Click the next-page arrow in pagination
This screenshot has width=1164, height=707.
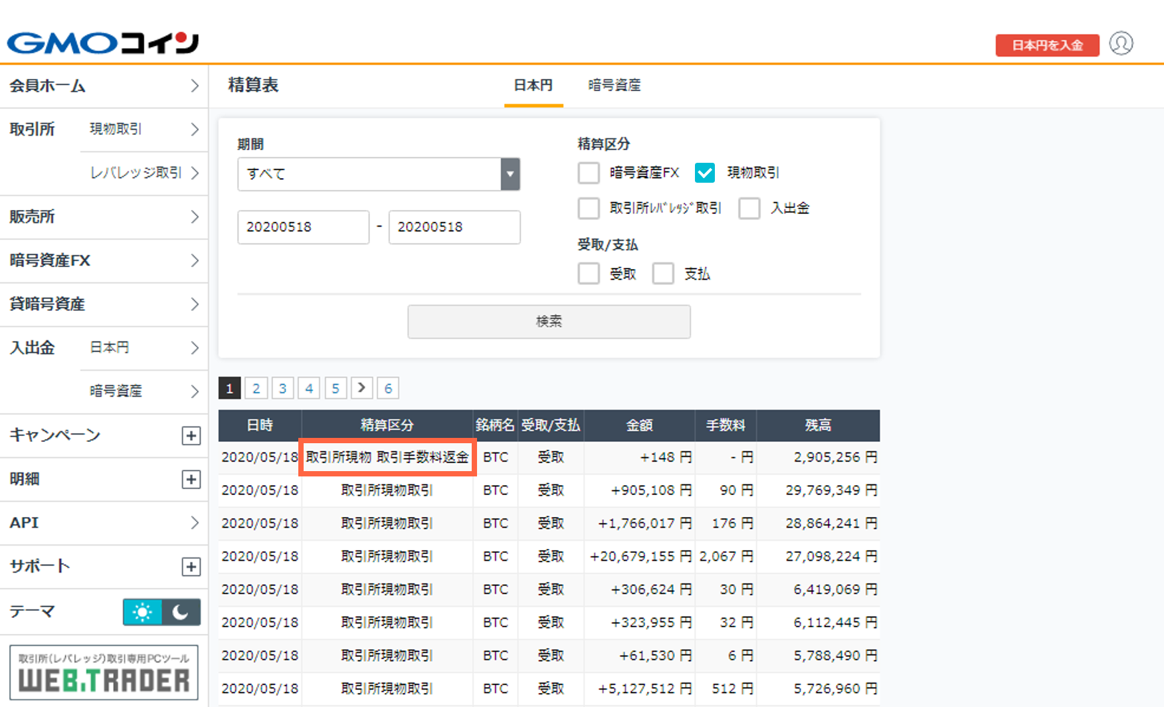point(361,387)
